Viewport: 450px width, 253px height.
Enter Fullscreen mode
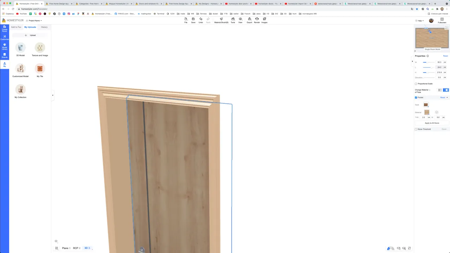pos(442,21)
